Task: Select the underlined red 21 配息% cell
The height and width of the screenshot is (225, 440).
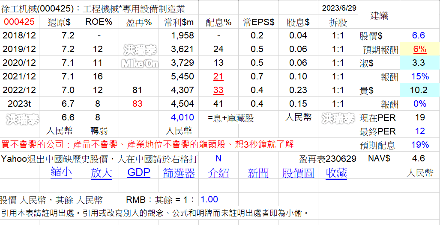Action: point(219,76)
